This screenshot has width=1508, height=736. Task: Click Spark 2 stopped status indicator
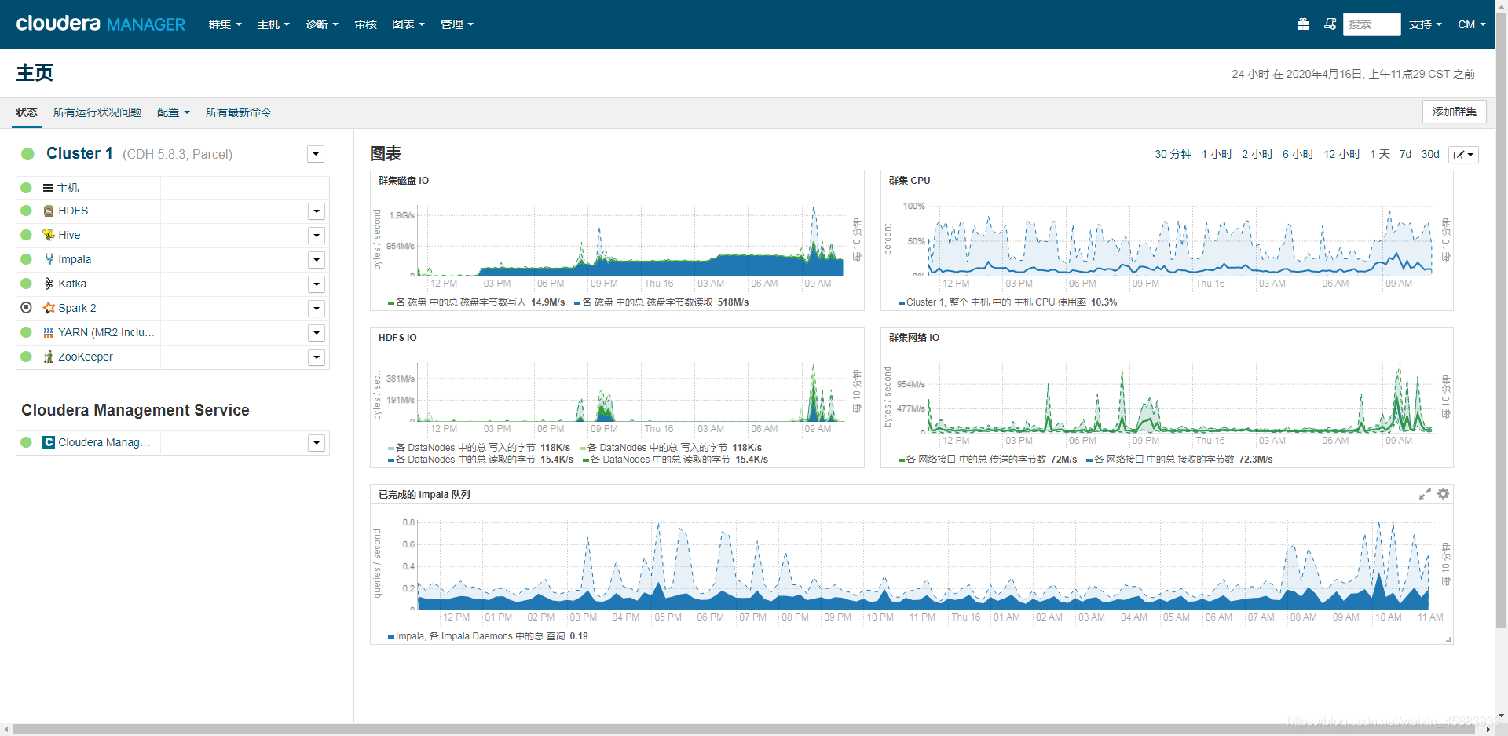point(26,308)
